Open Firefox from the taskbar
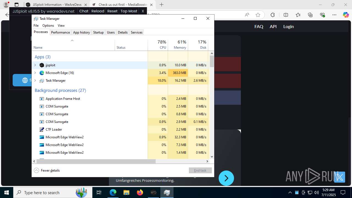The width and height of the screenshot is (352, 198). click(140, 193)
